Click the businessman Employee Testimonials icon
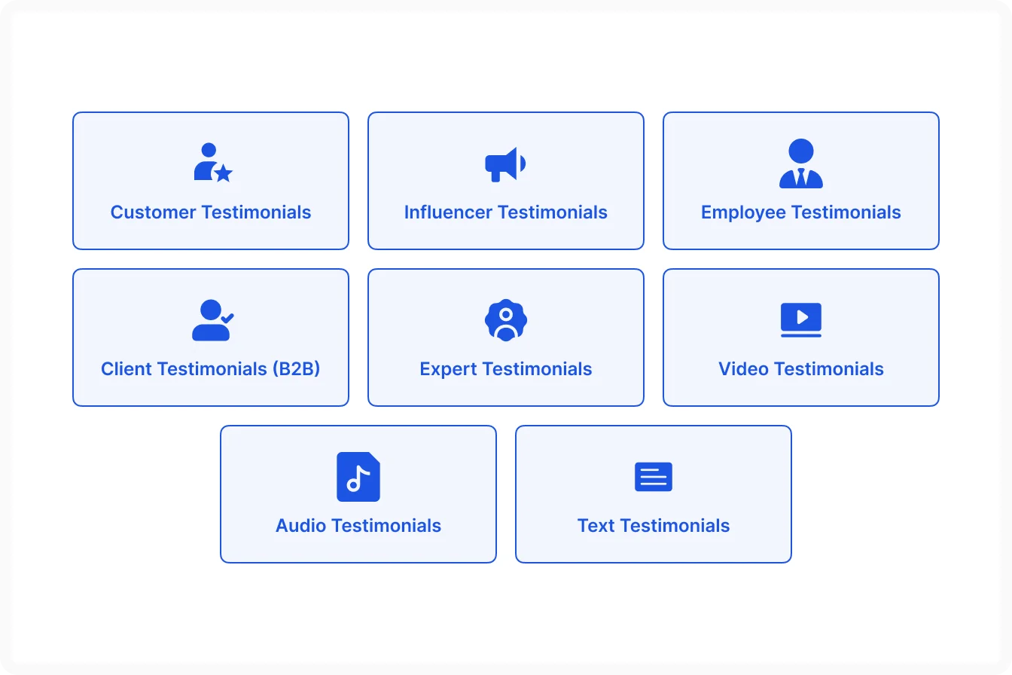 [x=800, y=163]
